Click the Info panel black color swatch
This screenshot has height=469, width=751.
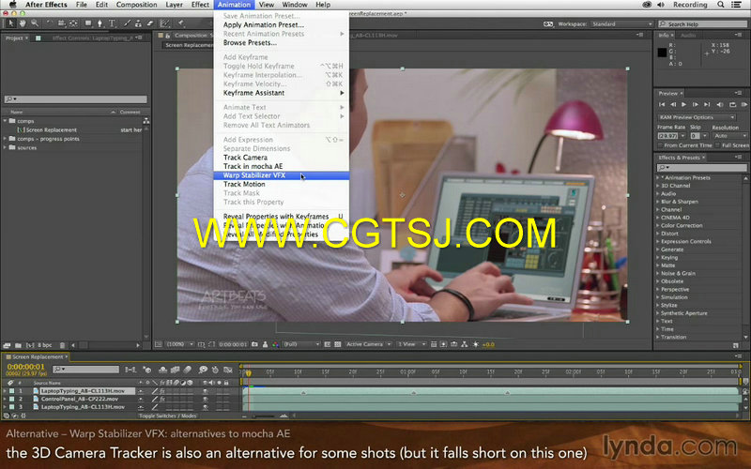(662, 53)
